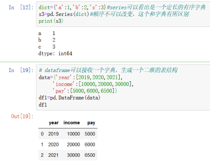This screenshot has width=210, height=163.
Task: Click the pay column header
Action: click(x=91, y=123)
